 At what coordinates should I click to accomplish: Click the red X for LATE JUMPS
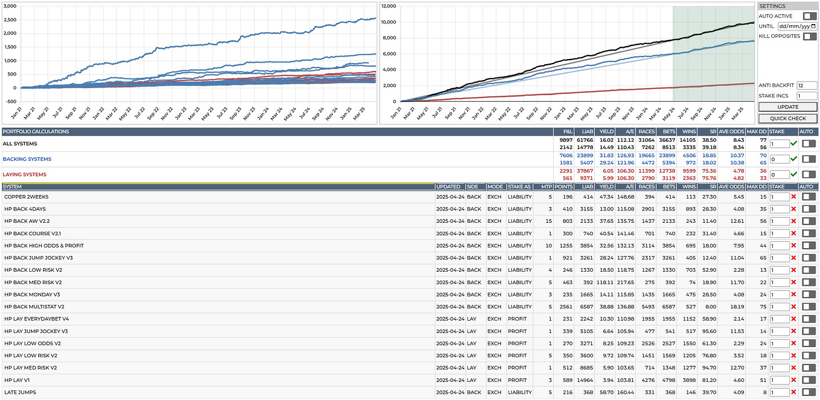pos(794,392)
